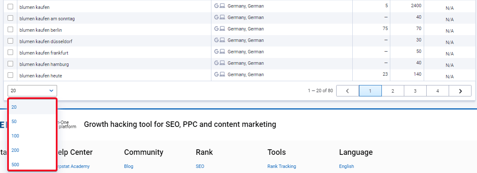This screenshot has width=477, height=173.
Task: Choose 200 rows per page option
Action: tap(32, 150)
